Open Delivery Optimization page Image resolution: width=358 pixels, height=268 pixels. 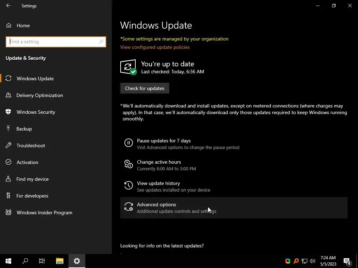click(56, 95)
